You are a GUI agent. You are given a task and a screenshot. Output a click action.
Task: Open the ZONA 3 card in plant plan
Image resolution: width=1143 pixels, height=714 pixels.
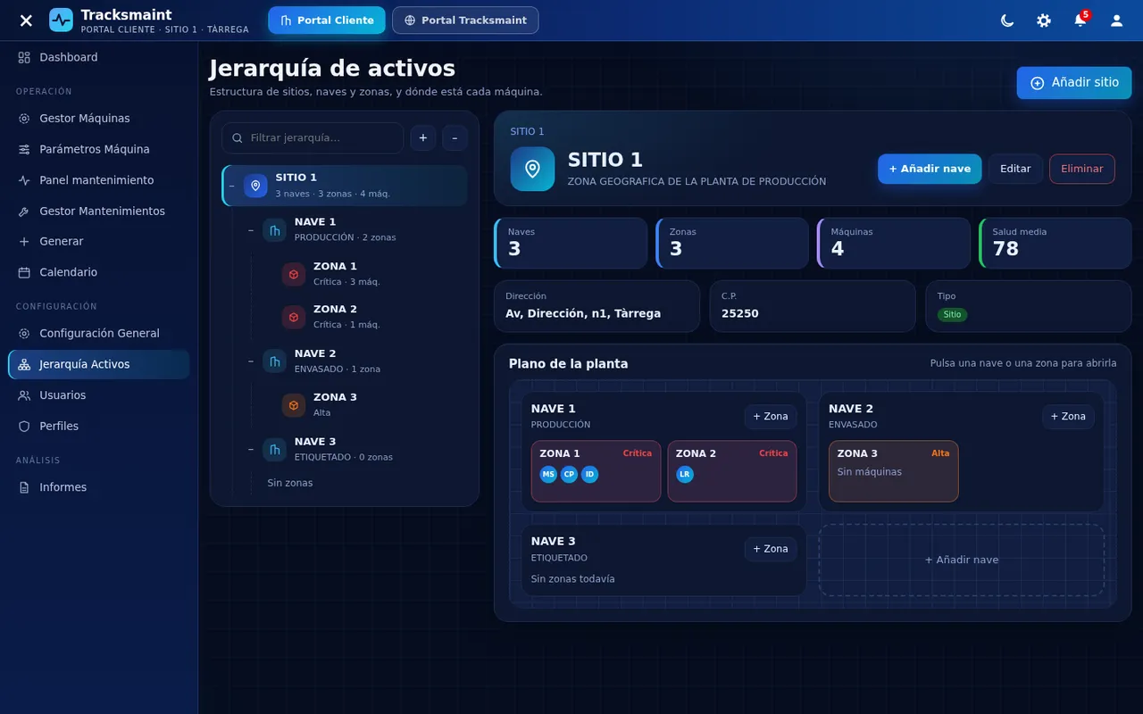[x=894, y=471]
